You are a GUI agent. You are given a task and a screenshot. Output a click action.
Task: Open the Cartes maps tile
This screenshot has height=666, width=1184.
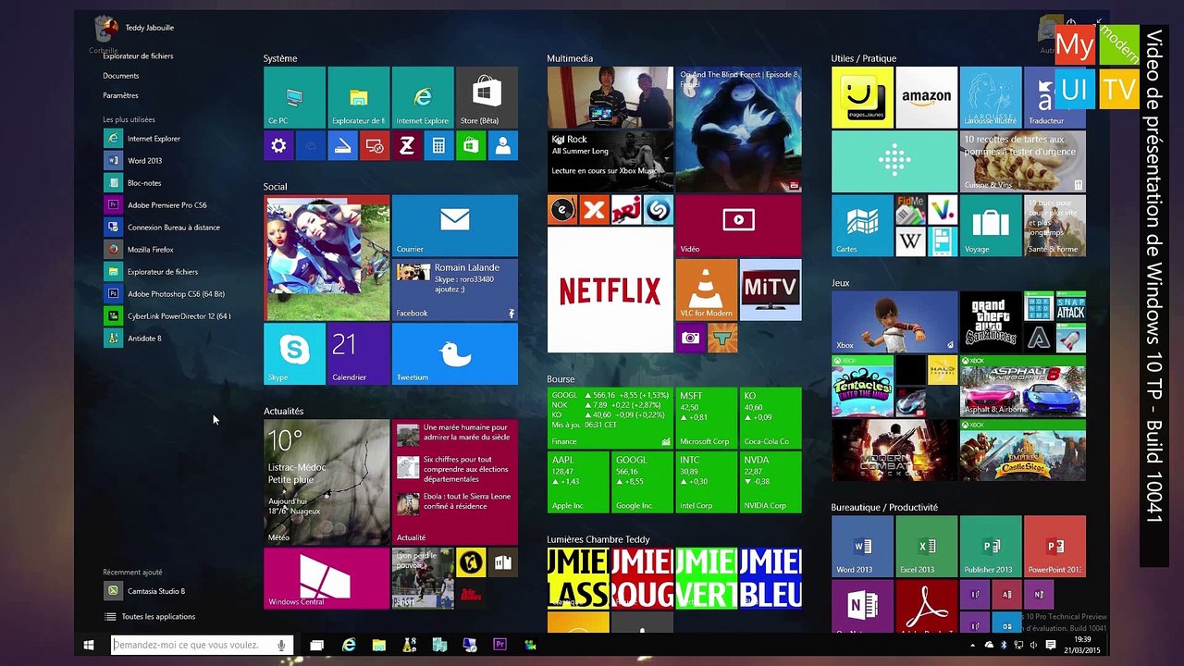pyautogui.click(x=862, y=225)
